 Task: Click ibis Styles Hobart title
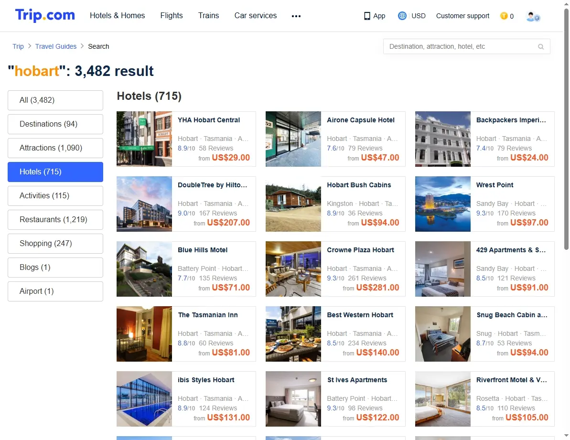click(206, 380)
